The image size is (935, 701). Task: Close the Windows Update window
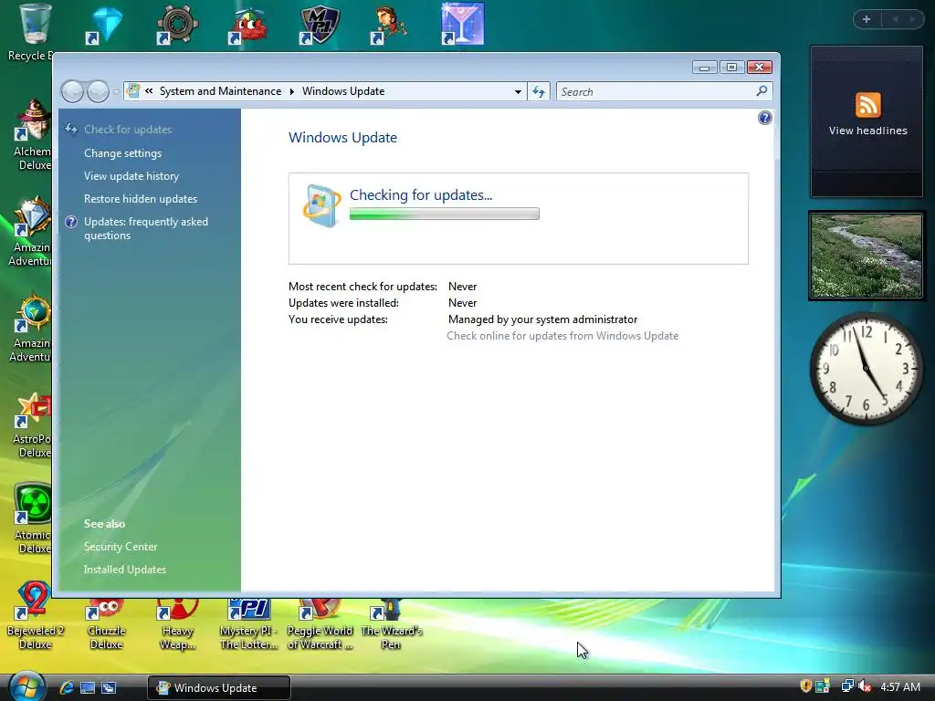[x=759, y=68]
